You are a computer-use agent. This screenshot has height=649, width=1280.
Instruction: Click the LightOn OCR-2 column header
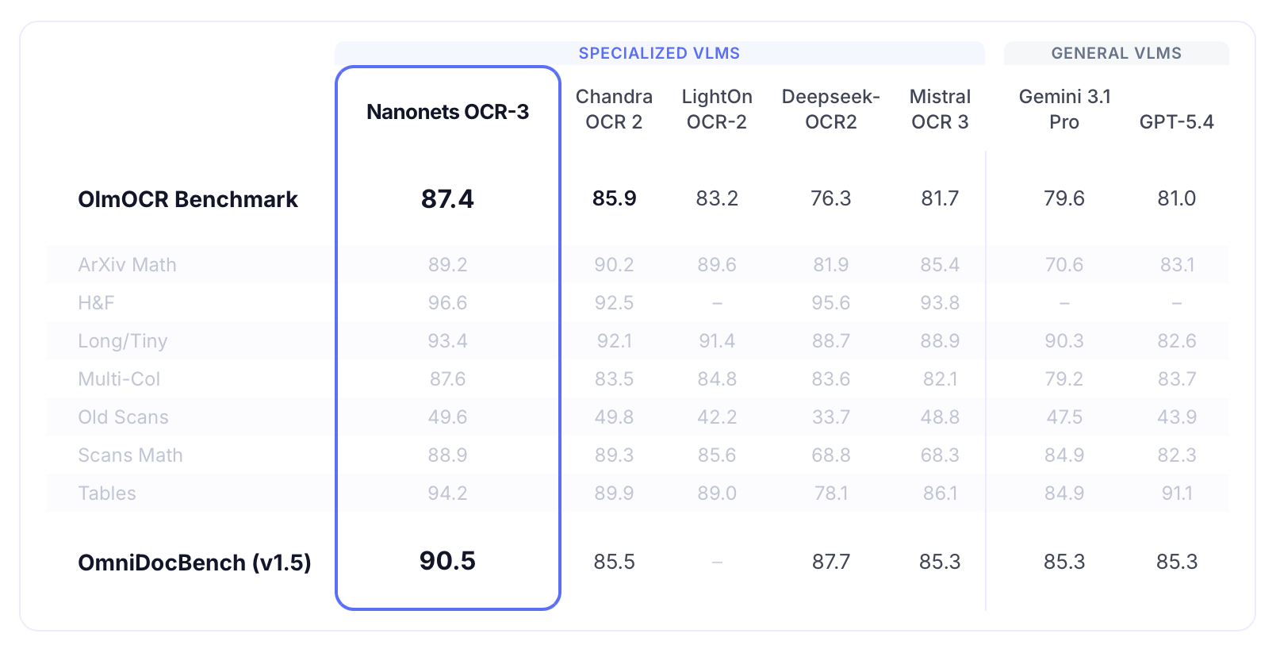point(717,109)
